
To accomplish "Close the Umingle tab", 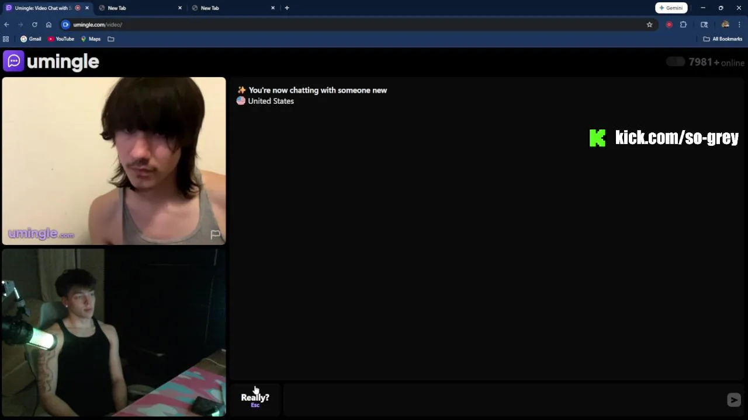I will pyautogui.click(x=87, y=8).
